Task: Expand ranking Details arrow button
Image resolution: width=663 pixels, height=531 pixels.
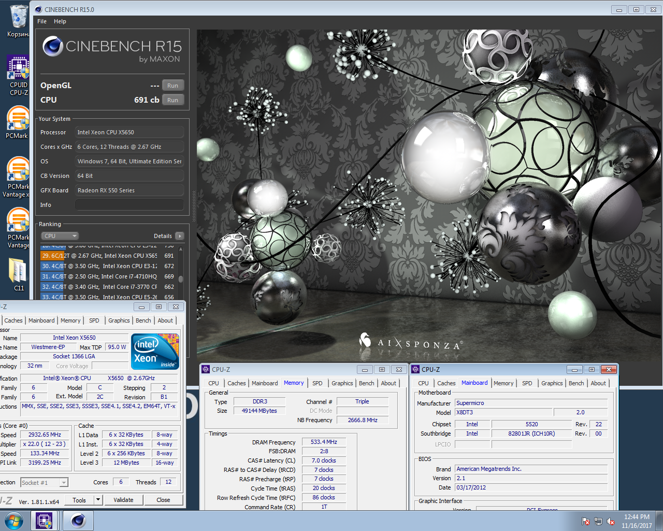Action: pos(180,236)
